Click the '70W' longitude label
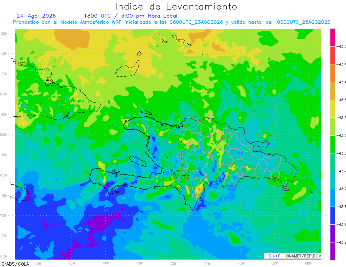346x267 pixels. pos(241,263)
